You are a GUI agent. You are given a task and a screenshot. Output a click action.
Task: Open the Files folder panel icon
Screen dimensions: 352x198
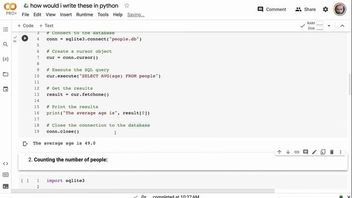5,74
